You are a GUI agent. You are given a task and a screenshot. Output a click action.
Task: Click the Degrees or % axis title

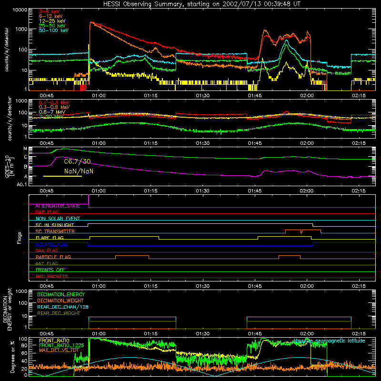pos(12,357)
